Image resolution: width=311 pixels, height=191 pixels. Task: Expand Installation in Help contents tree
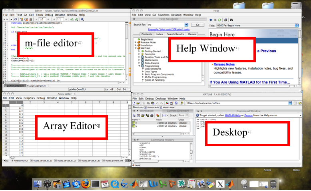(136, 45)
